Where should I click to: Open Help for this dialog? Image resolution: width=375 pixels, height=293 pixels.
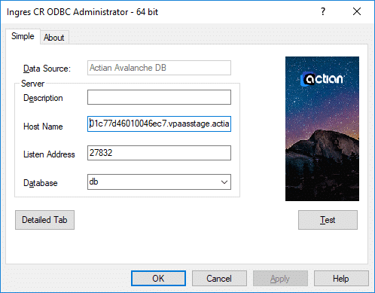point(341,278)
